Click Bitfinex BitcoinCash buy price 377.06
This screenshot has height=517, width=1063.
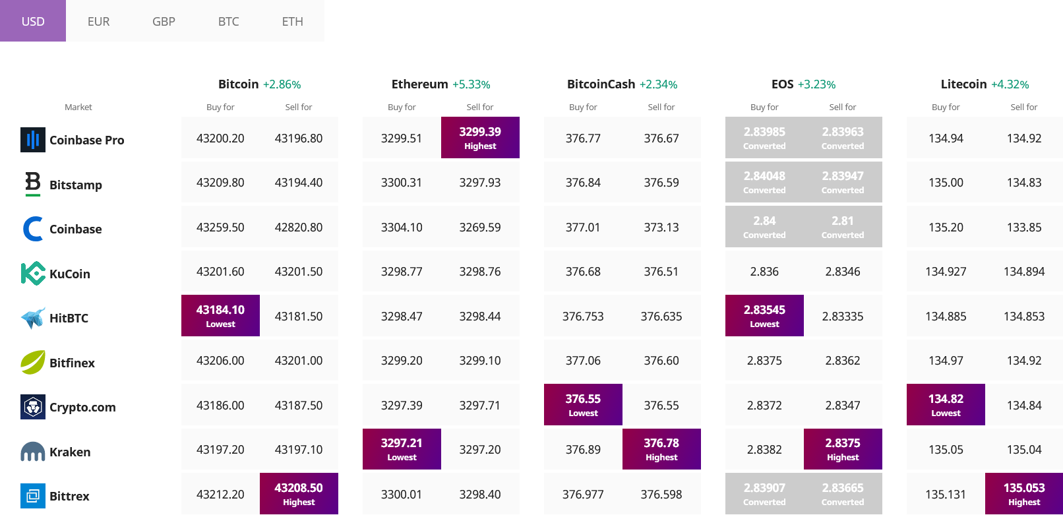(x=583, y=361)
